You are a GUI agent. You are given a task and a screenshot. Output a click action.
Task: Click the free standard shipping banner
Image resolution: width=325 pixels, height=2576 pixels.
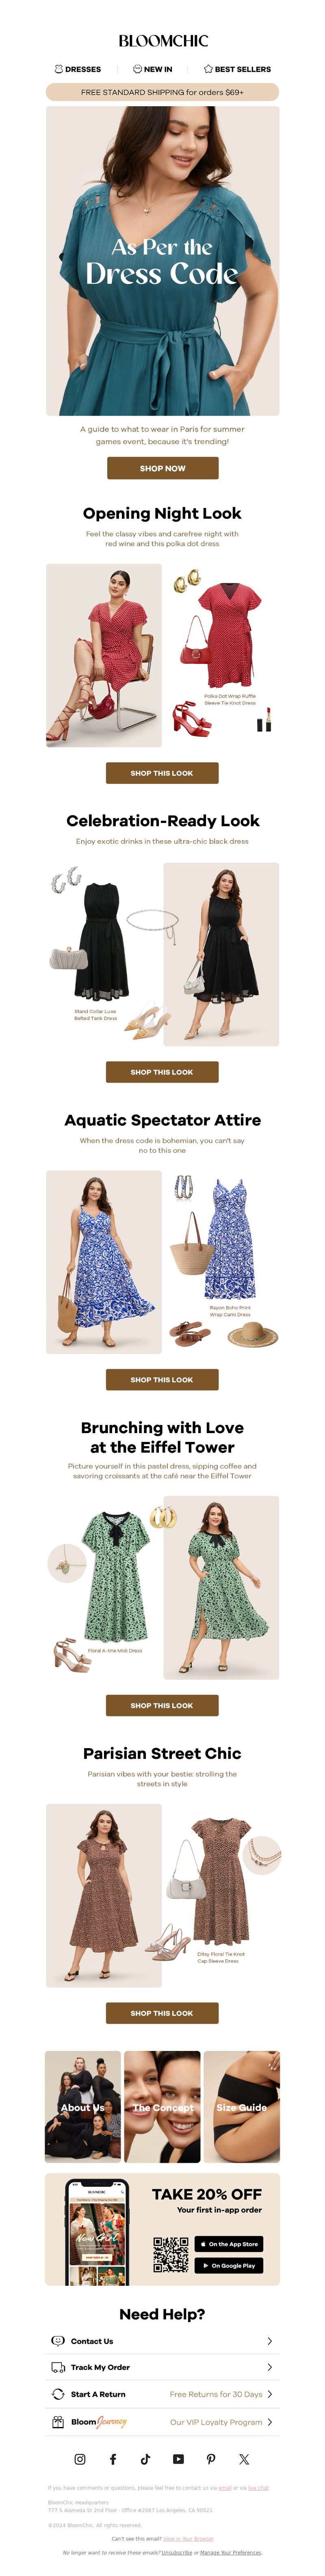click(162, 92)
